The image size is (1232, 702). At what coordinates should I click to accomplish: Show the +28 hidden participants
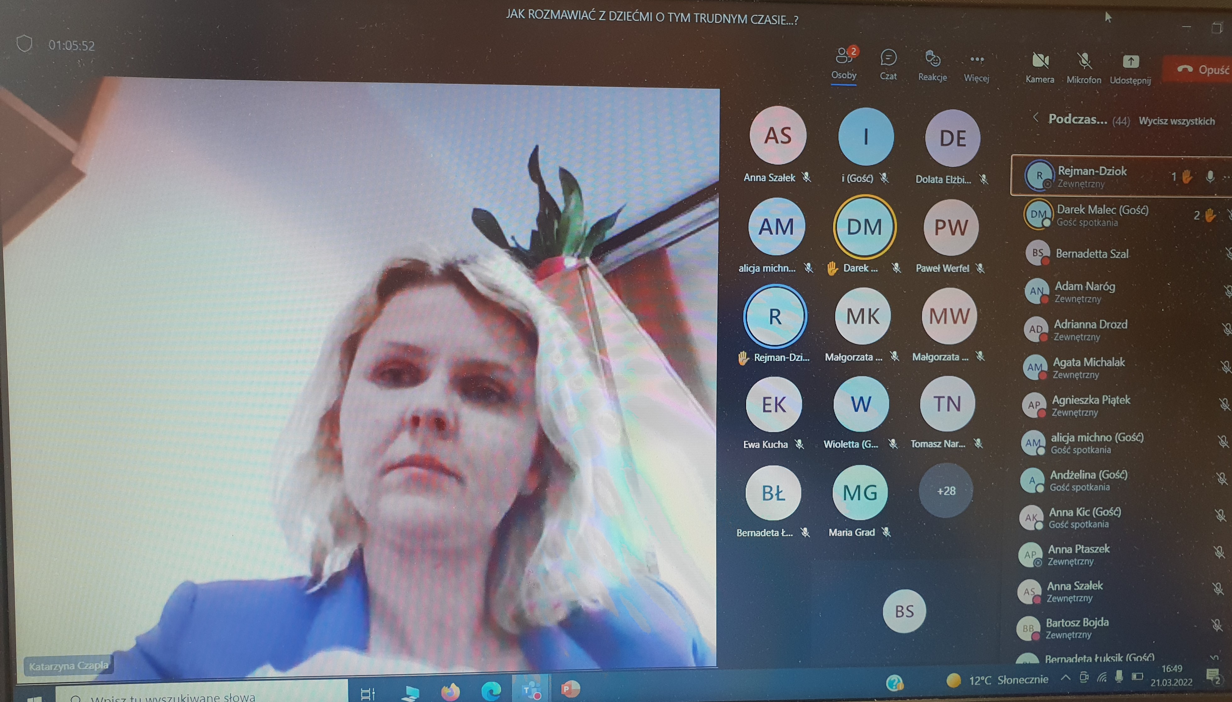click(946, 491)
